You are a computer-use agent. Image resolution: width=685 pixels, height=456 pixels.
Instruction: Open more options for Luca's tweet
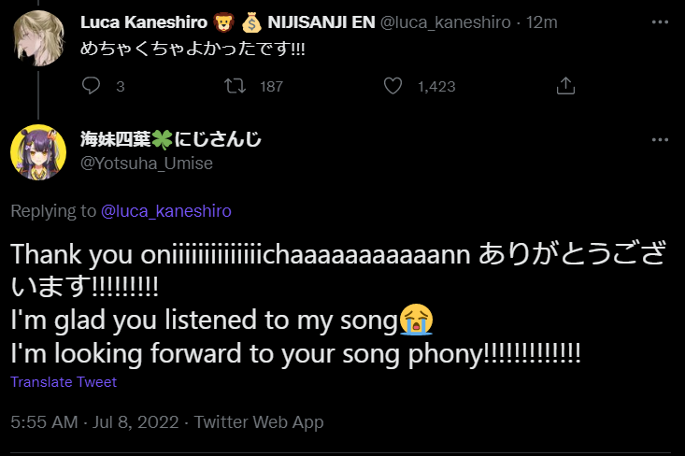pyautogui.click(x=660, y=20)
